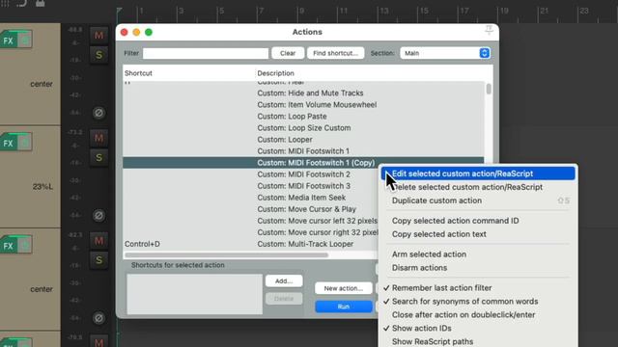Toggle Show ReaScript paths option
The width and height of the screenshot is (618, 347).
[478, 341]
